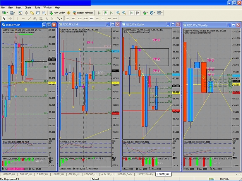Open the Tools menu
This screenshot has height=181, width=242.
(37, 8)
